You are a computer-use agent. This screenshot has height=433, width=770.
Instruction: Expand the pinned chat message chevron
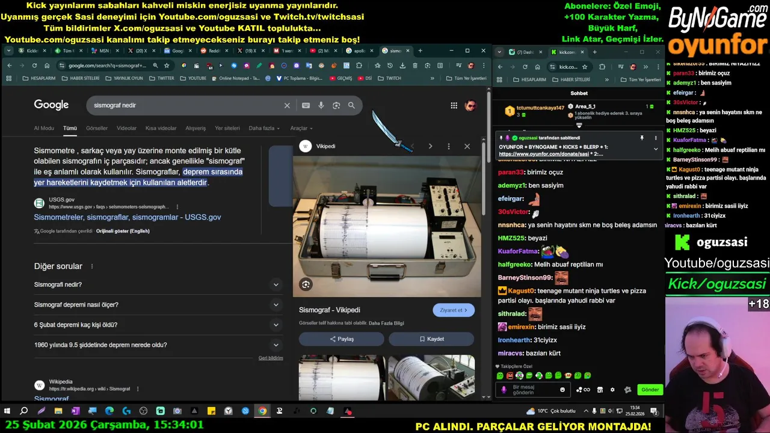tap(655, 149)
